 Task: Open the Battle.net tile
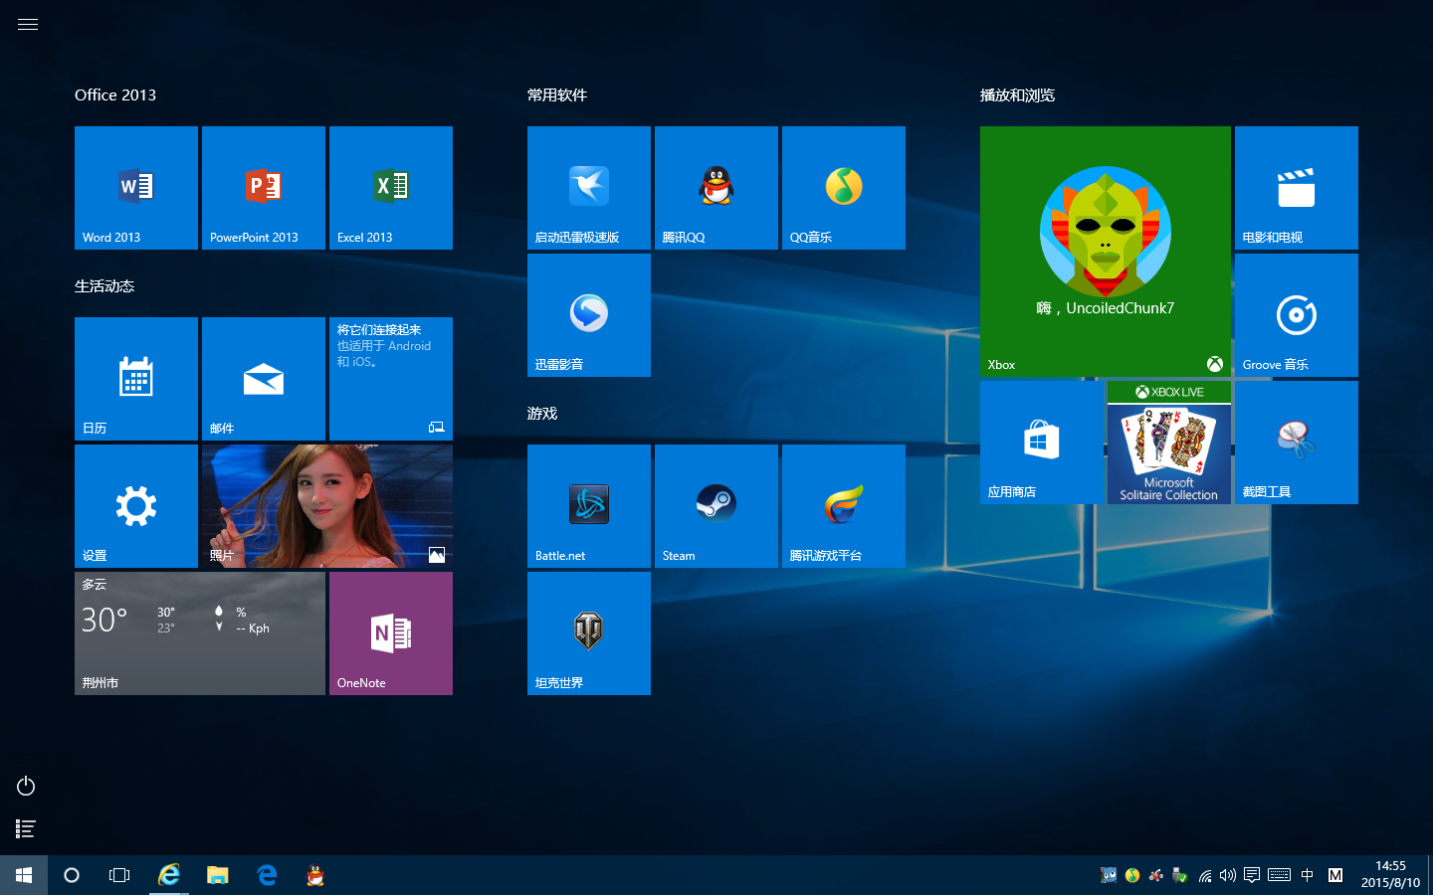pos(588,505)
